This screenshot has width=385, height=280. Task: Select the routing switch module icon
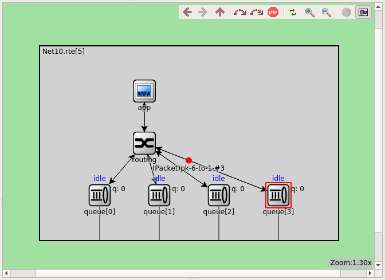point(144,143)
